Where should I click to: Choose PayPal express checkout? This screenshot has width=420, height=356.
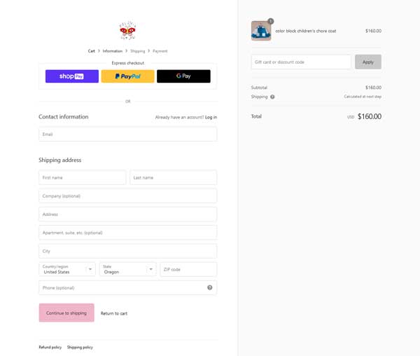[x=128, y=76]
